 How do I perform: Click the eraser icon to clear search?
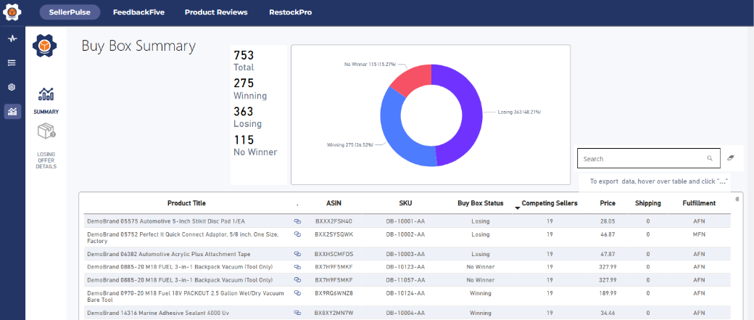pyautogui.click(x=730, y=157)
